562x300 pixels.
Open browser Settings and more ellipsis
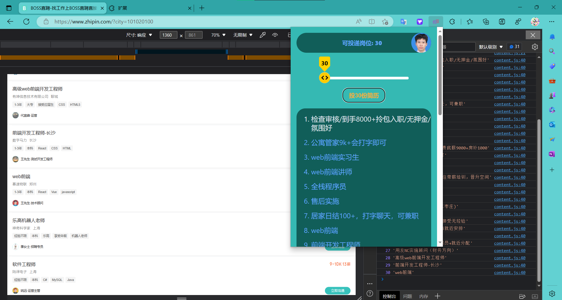pyautogui.click(x=552, y=21)
